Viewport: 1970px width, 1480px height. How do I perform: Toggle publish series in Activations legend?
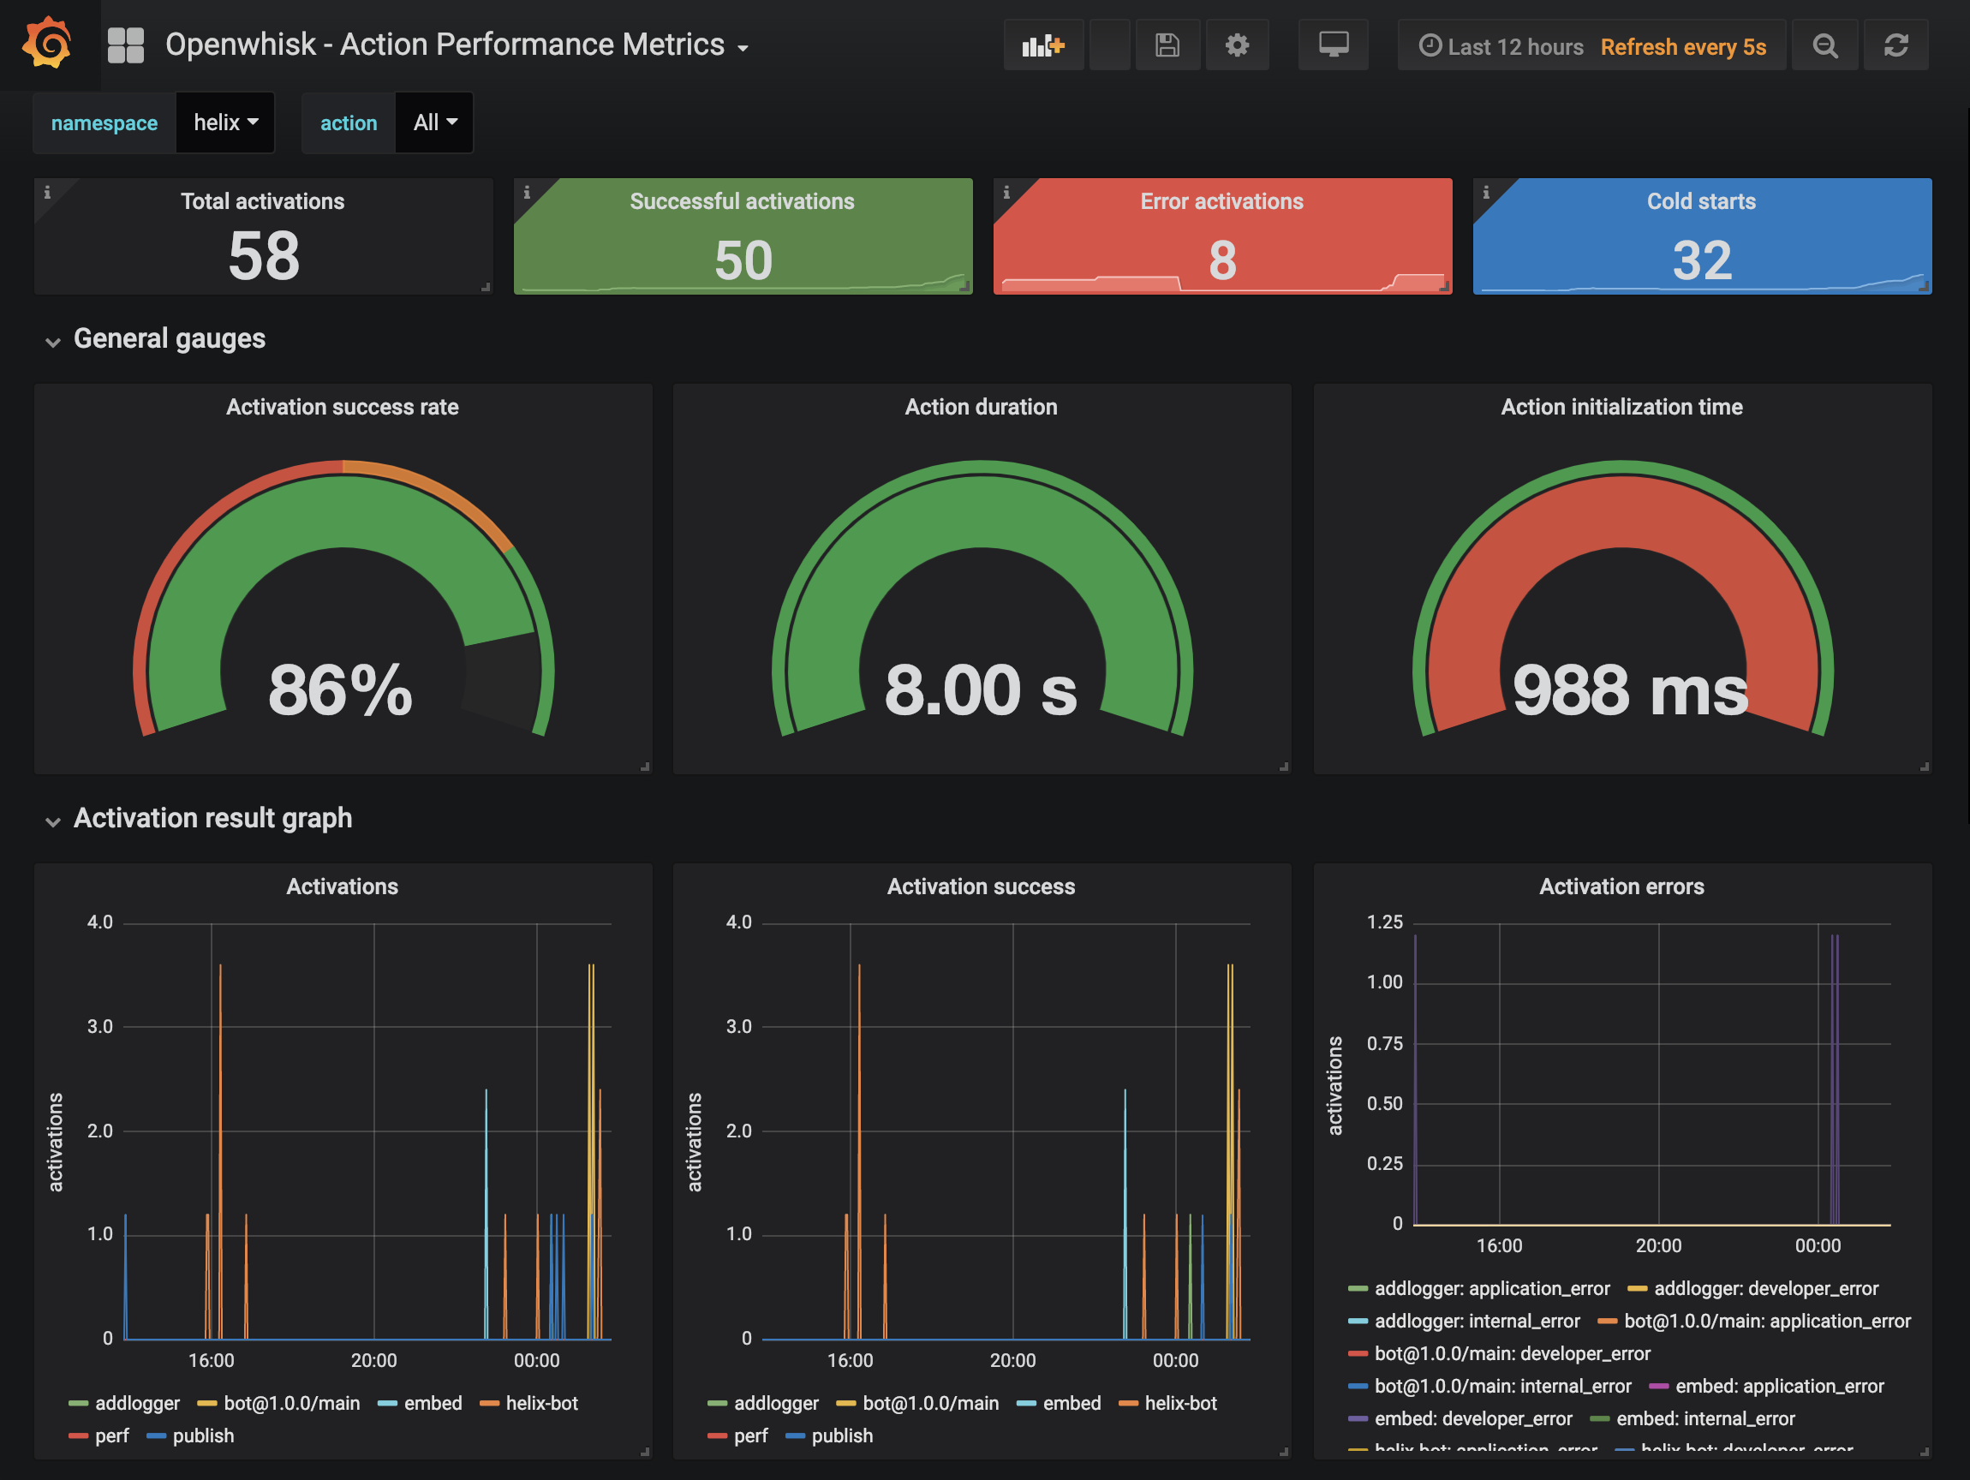[202, 1435]
